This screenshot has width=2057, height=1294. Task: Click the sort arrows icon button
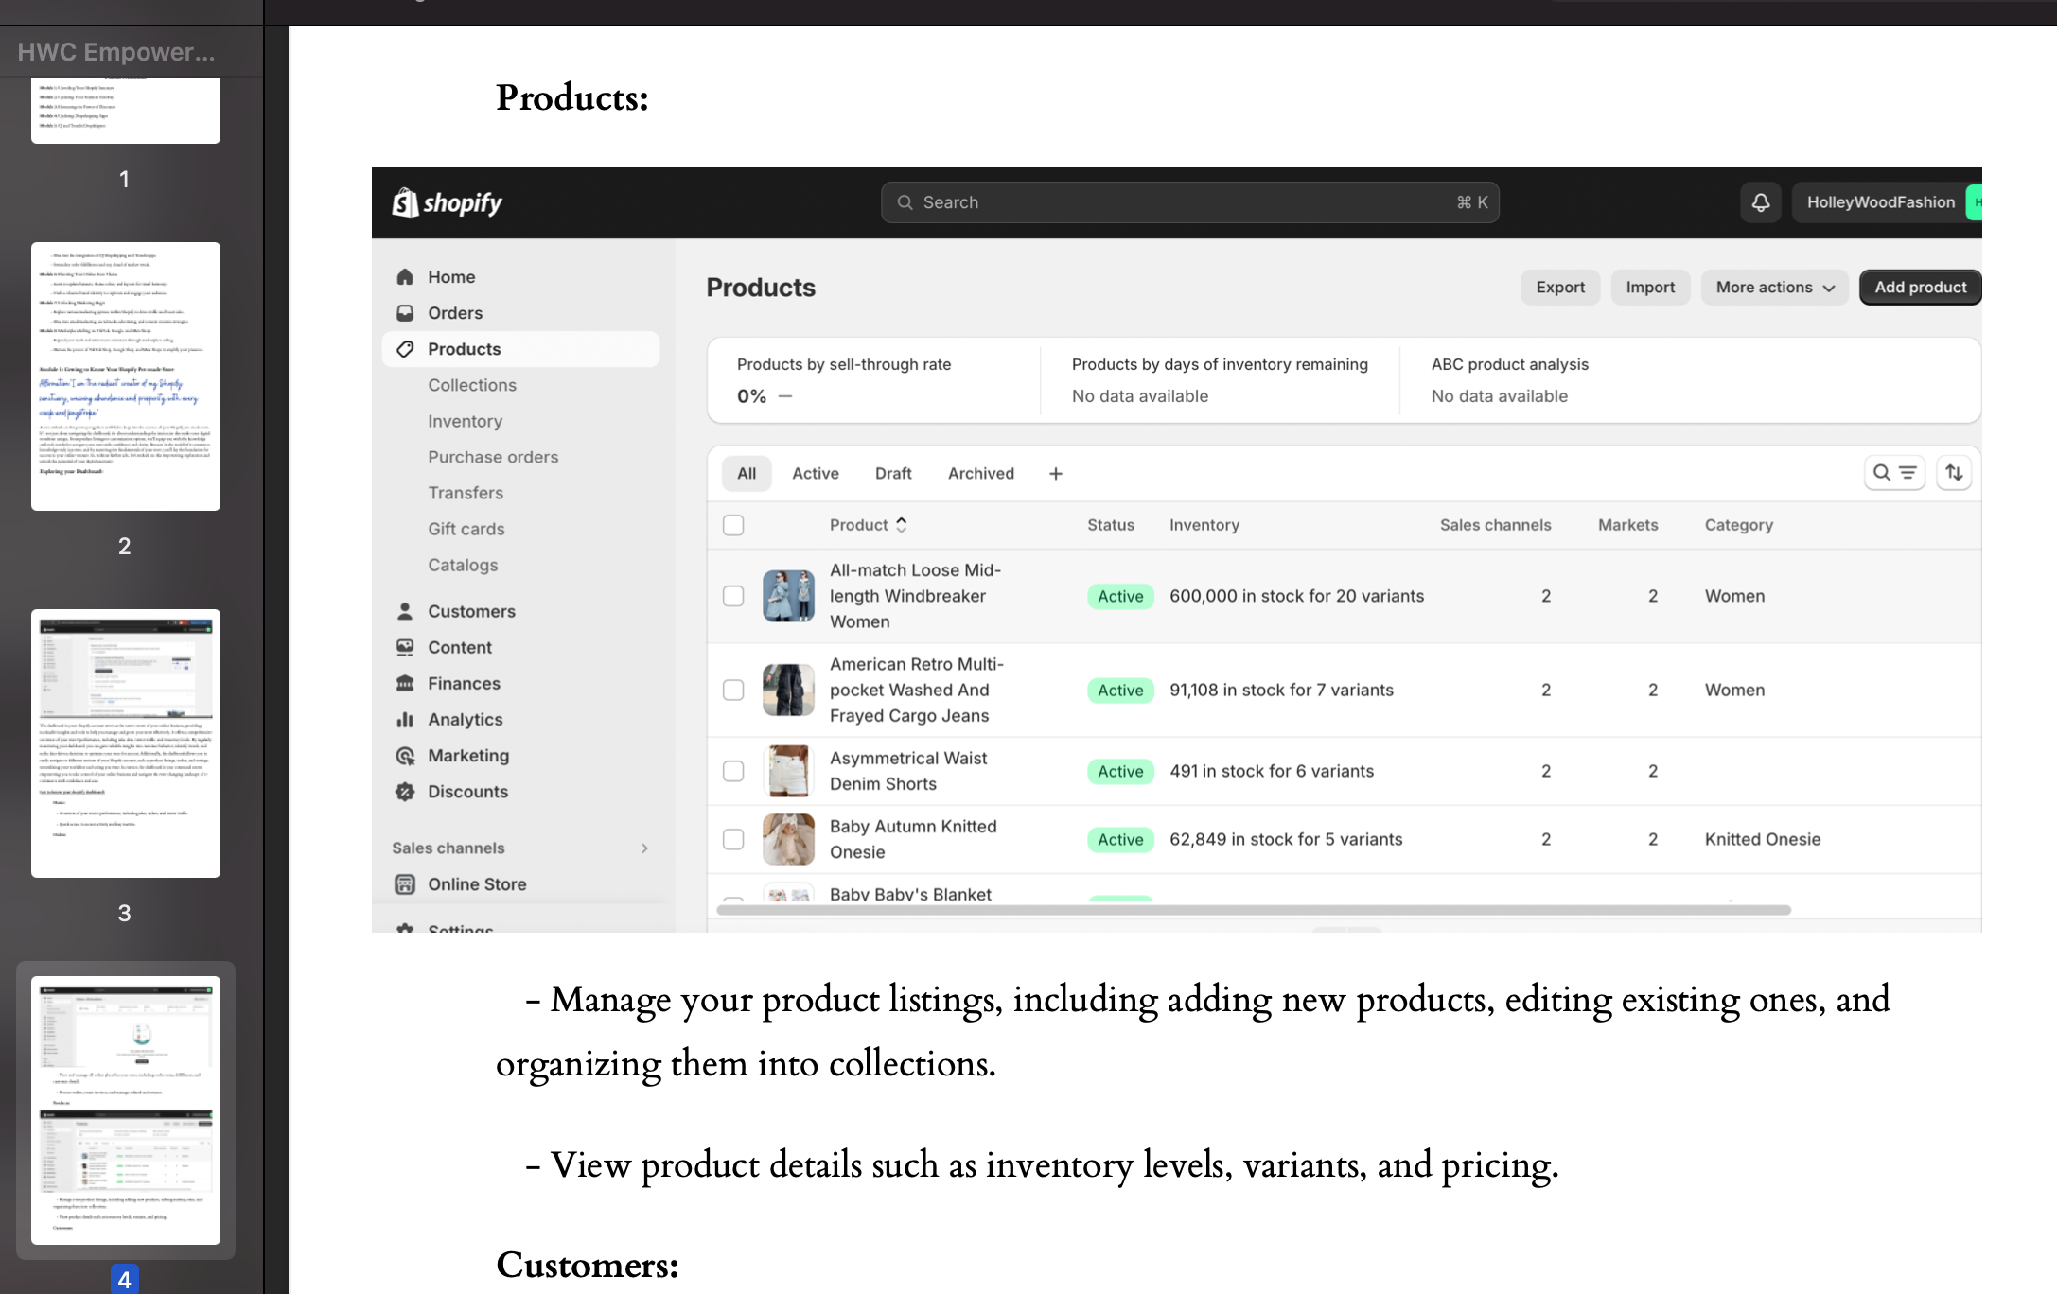(1954, 473)
